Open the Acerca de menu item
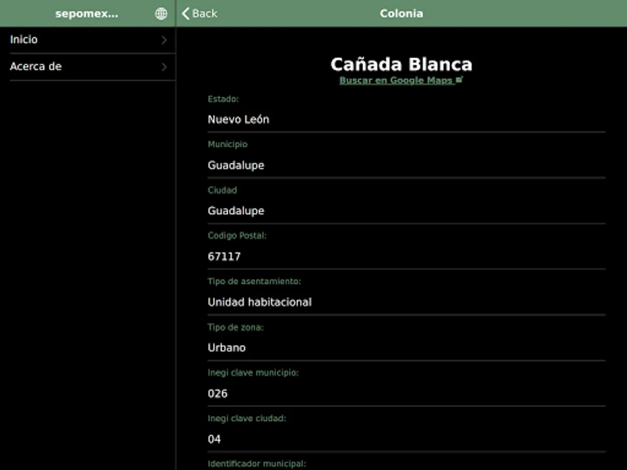The height and width of the screenshot is (470, 627). coord(88,67)
